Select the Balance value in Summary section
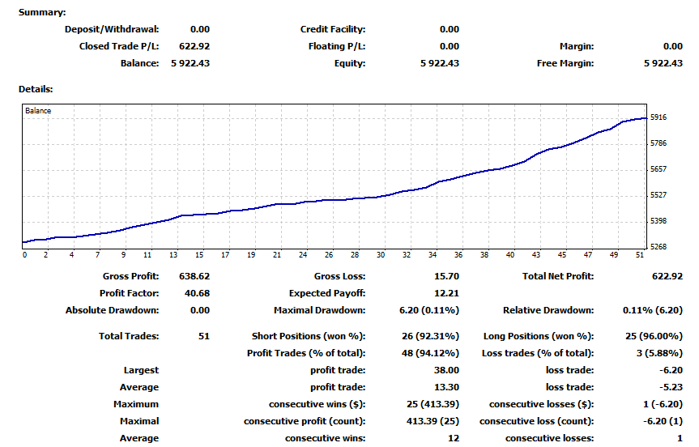 [x=190, y=63]
